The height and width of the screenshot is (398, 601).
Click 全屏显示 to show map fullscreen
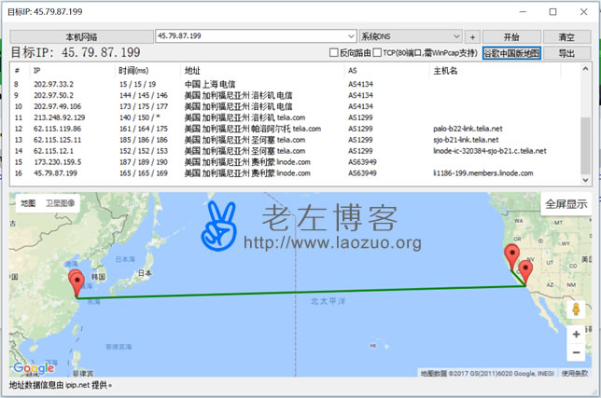(566, 204)
